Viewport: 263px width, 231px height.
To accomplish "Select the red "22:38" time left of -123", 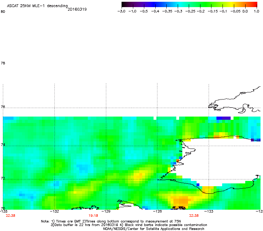I will click(194, 216).
